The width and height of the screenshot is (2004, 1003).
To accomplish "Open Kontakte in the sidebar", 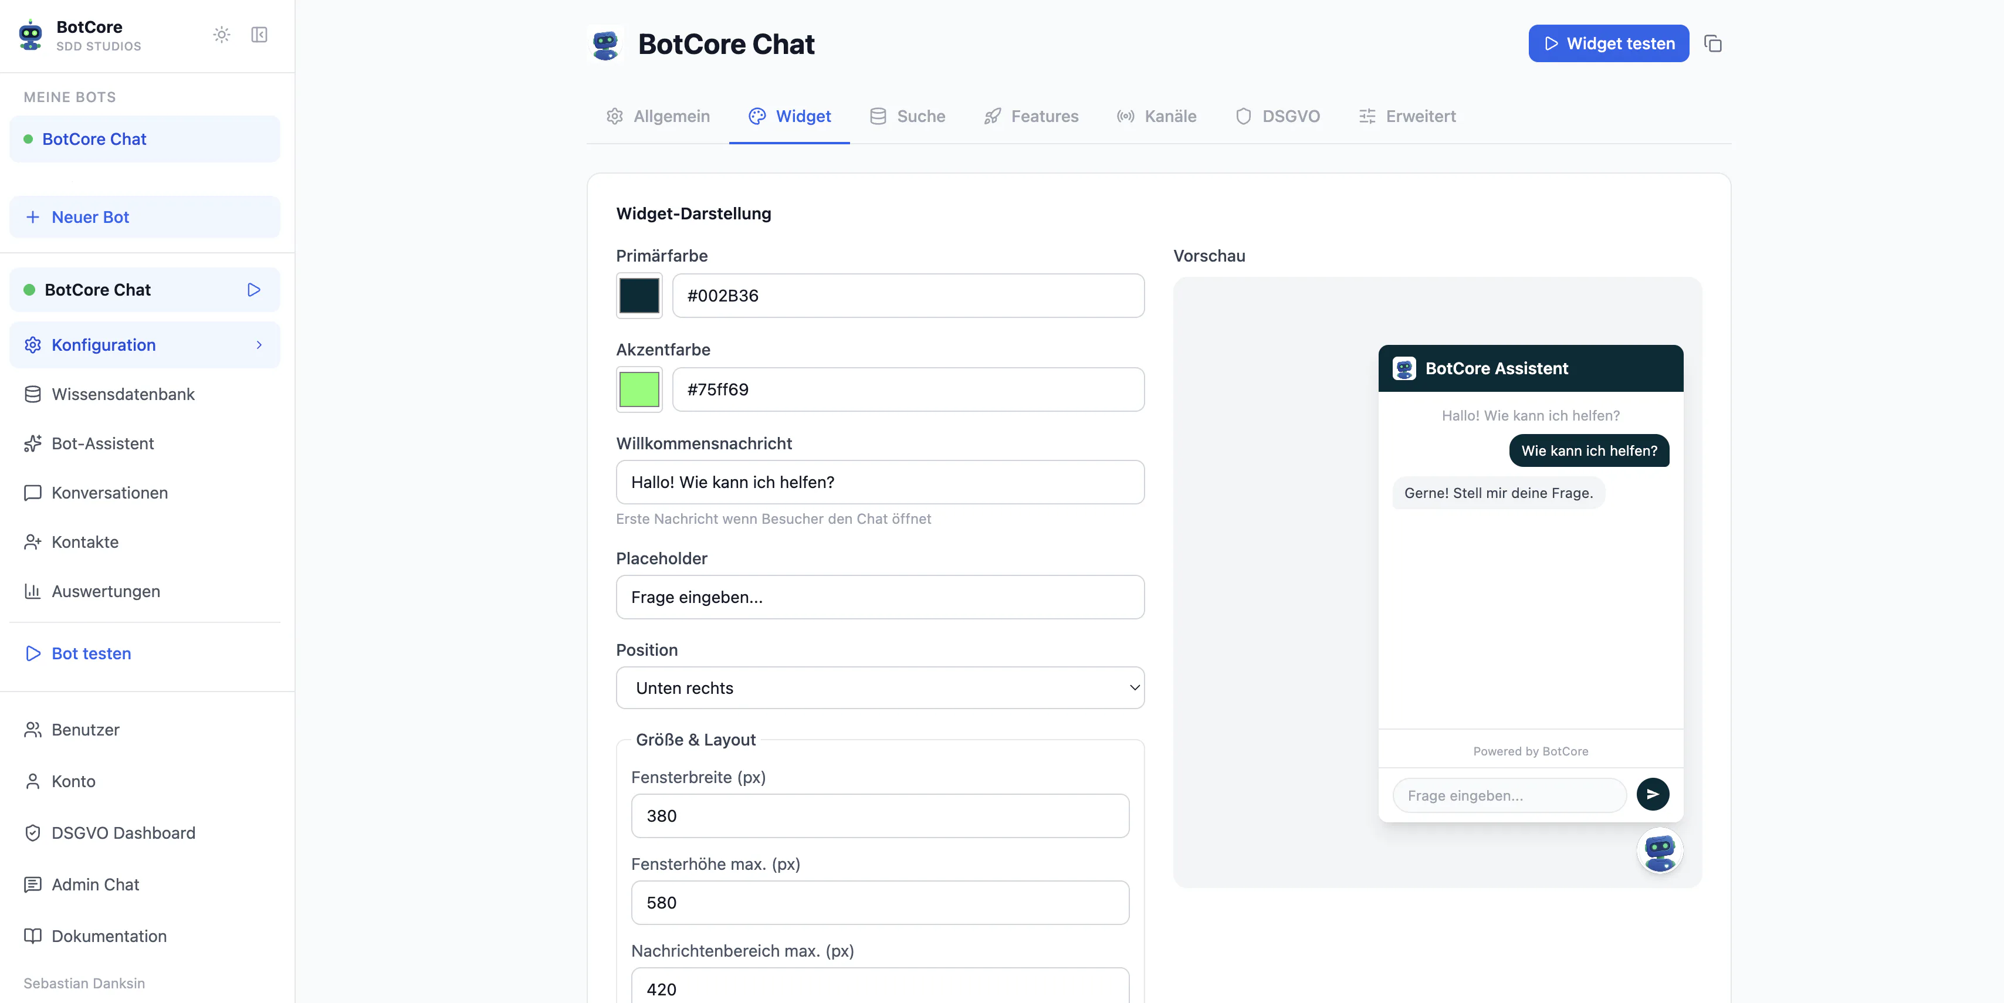I will (145, 542).
